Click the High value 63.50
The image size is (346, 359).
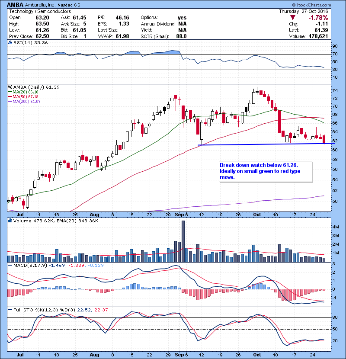pyautogui.click(x=42, y=24)
